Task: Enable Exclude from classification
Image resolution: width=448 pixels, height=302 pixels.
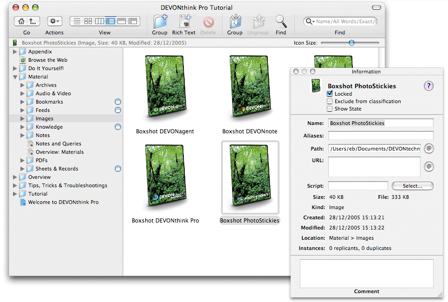Action: (330, 101)
